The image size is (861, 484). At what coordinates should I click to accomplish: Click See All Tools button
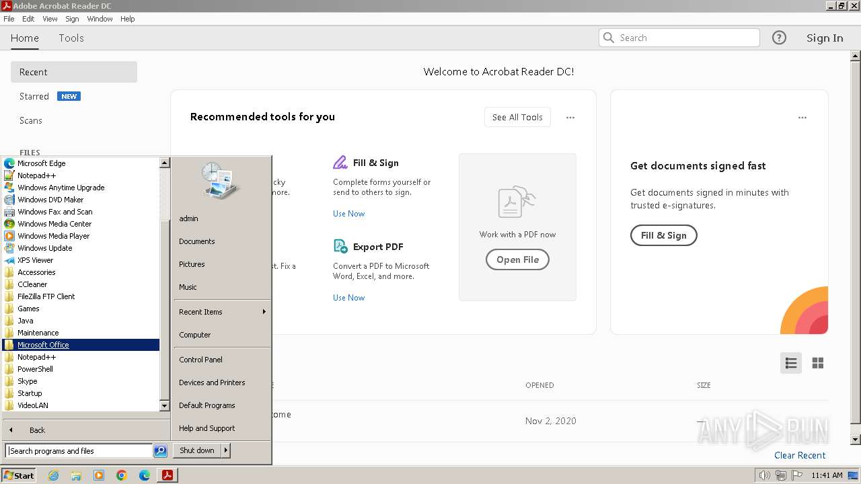point(517,117)
